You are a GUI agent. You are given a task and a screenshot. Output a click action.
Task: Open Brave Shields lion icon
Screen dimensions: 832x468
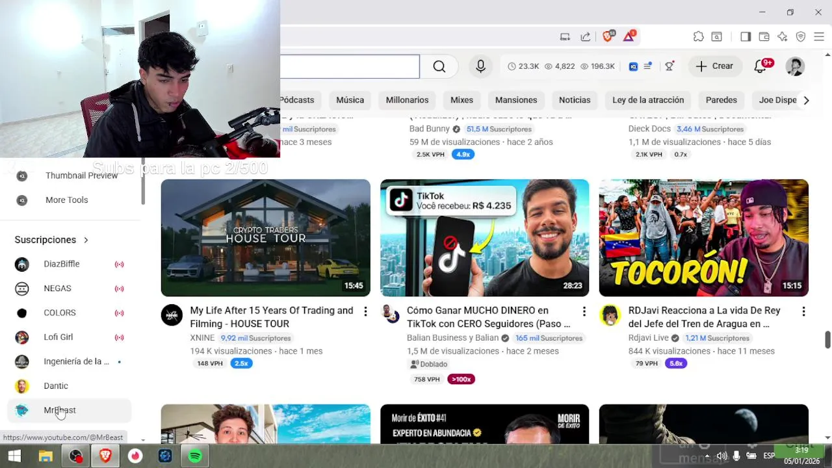[608, 36]
